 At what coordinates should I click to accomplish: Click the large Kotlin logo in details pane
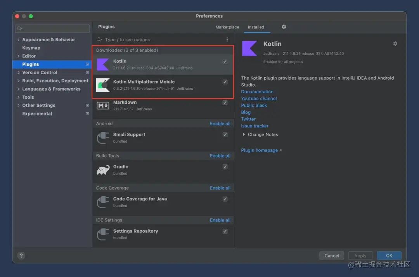coord(249,48)
